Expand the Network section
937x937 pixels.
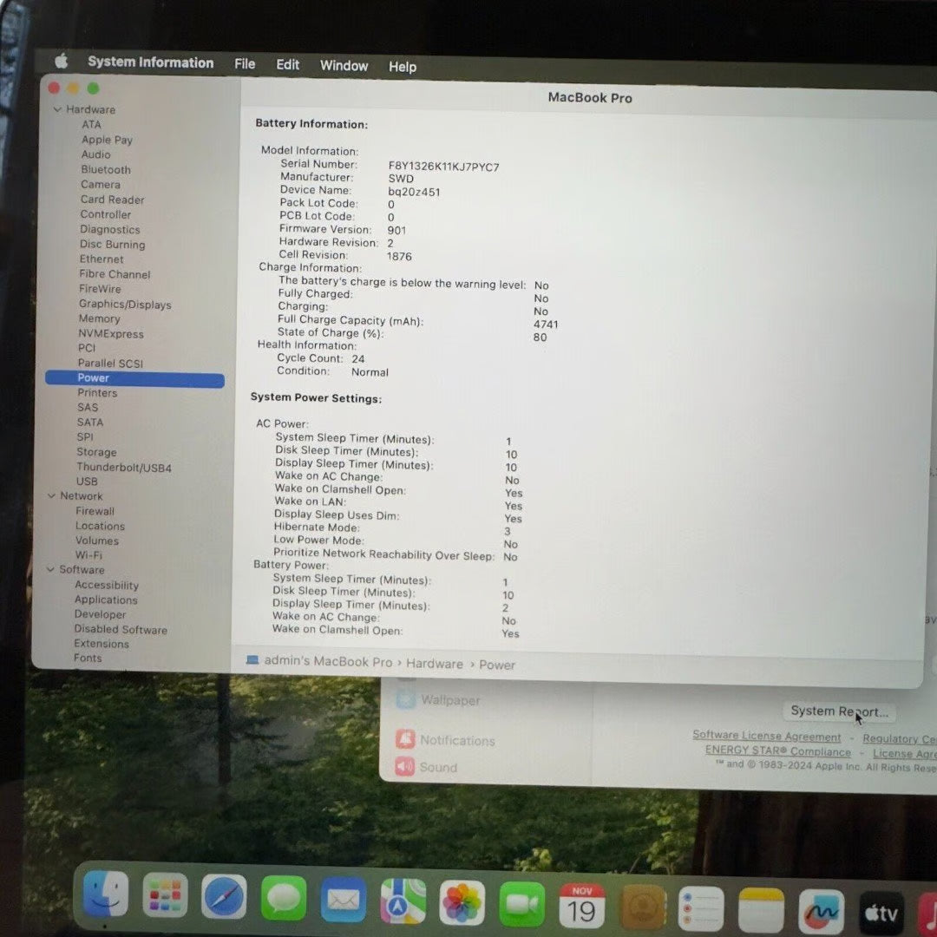pyautogui.click(x=51, y=495)
